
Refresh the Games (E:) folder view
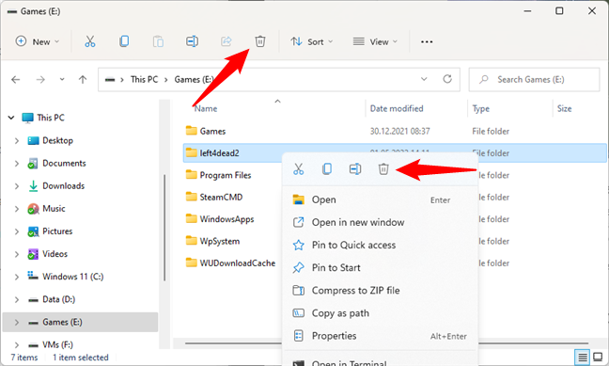pos(447,79)
